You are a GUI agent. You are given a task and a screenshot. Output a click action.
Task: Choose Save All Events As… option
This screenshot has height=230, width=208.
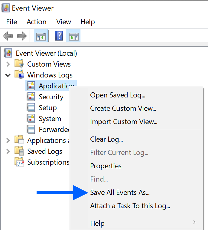(x=120, y=192)
